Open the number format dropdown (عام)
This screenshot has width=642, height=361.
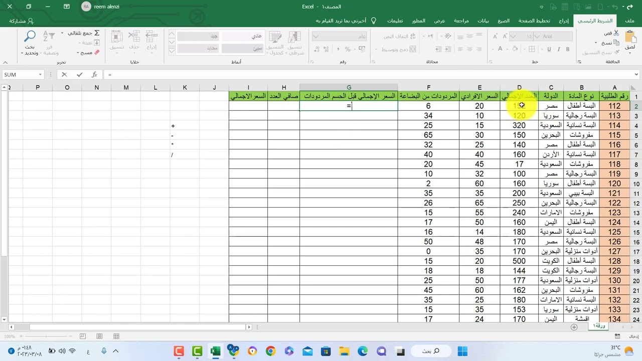click(315, 36)
